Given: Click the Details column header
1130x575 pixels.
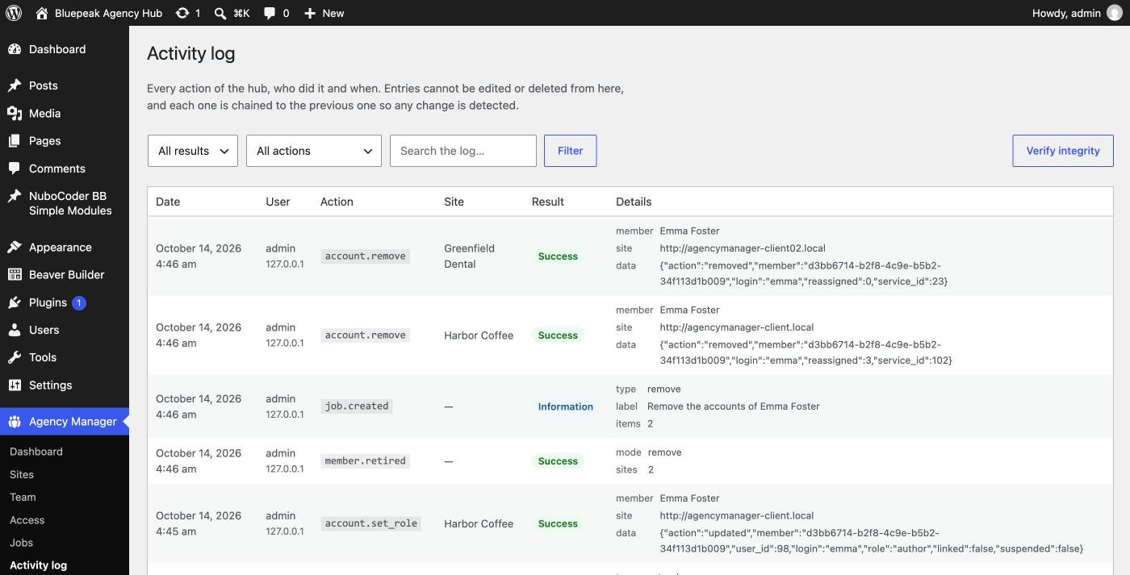Looking at the screenshot, I should click(634, 202).
